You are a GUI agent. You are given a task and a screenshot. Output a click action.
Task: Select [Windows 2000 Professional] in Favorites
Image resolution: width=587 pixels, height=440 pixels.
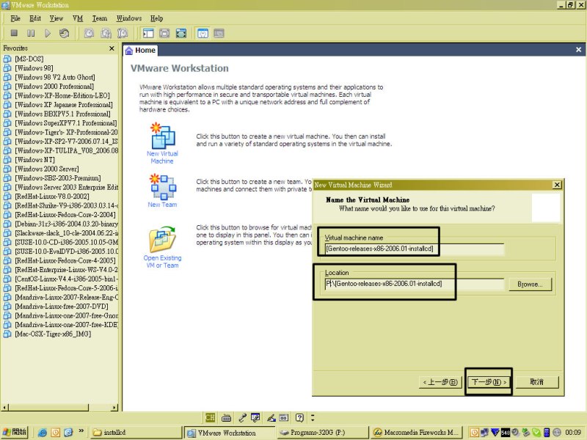54,87
